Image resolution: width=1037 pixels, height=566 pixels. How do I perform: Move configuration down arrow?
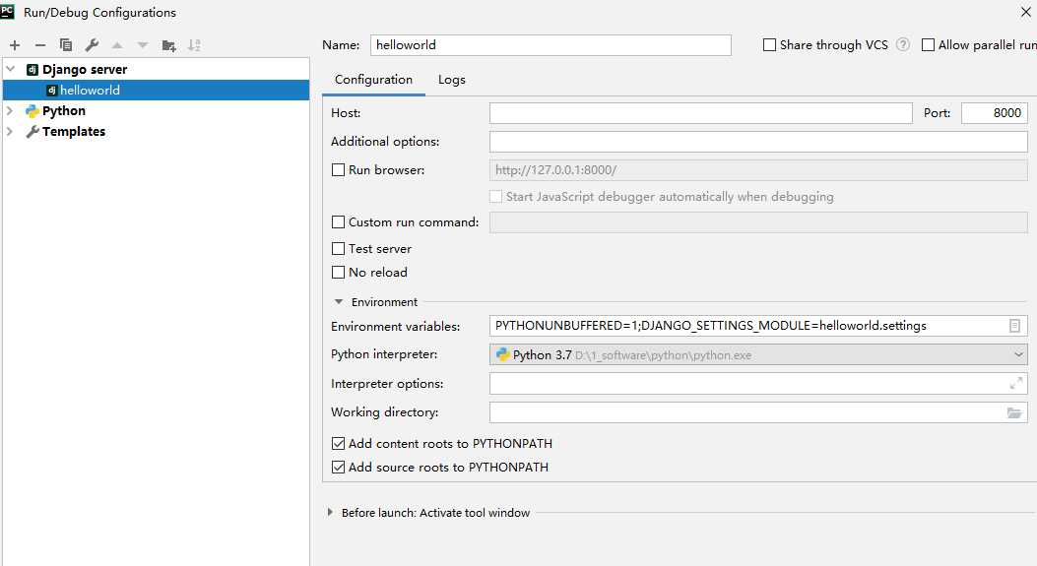pos(142,45)
